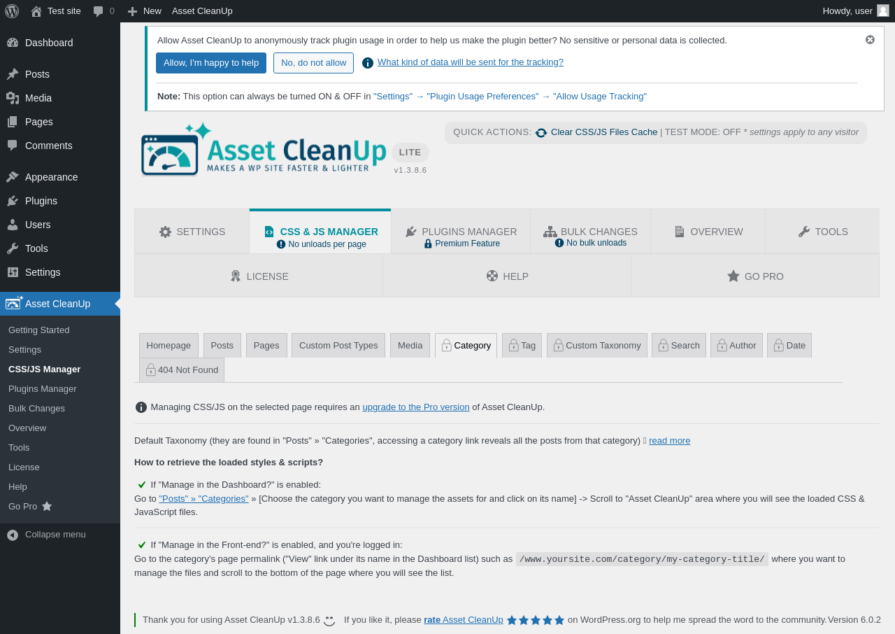Click the five-star rating icons in footer
The width and height of the screenshot is (895, 634).
tap(536, 620)
